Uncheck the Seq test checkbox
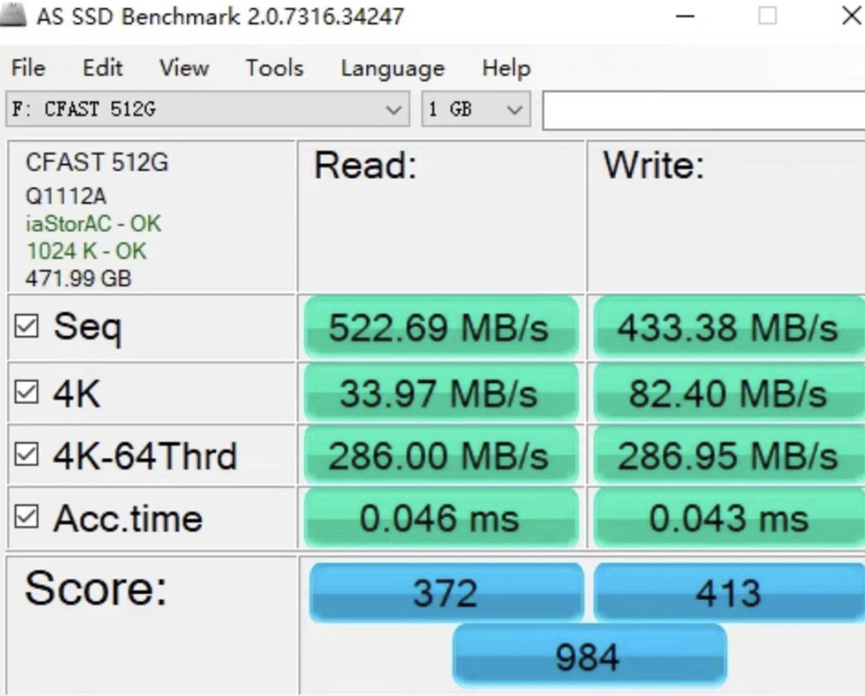 [x=27, y=326]
